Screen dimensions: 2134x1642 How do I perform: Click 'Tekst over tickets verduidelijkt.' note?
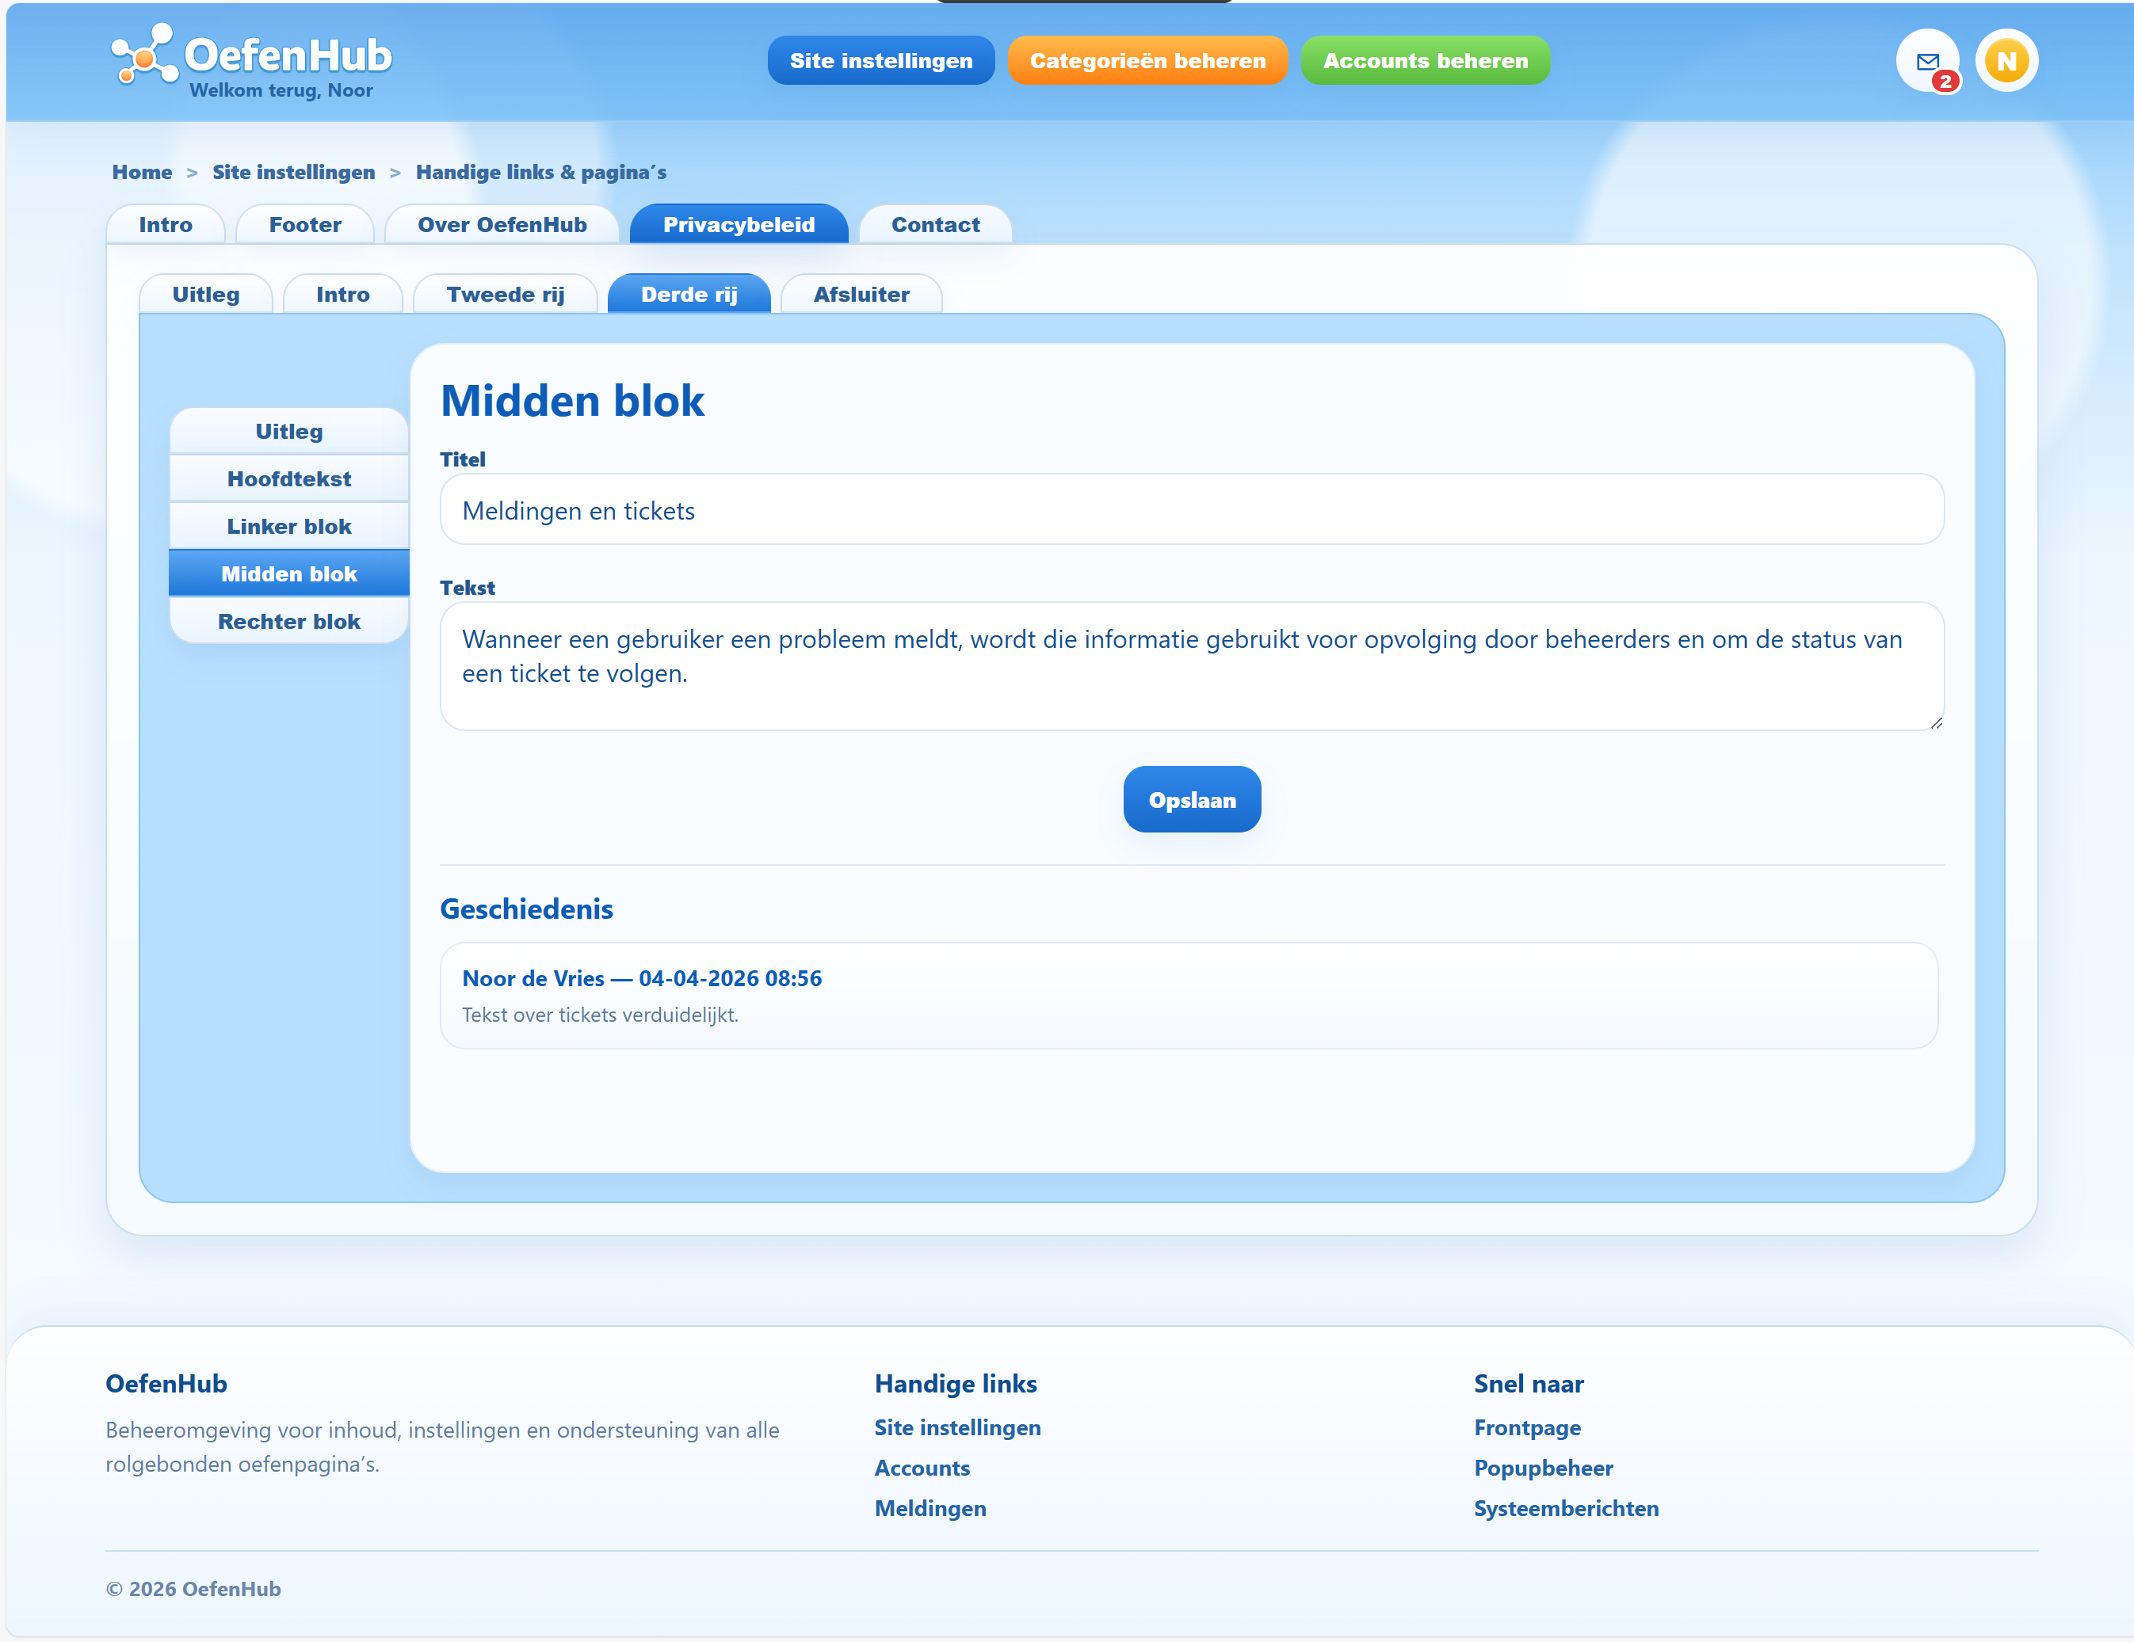(600, 1015)
